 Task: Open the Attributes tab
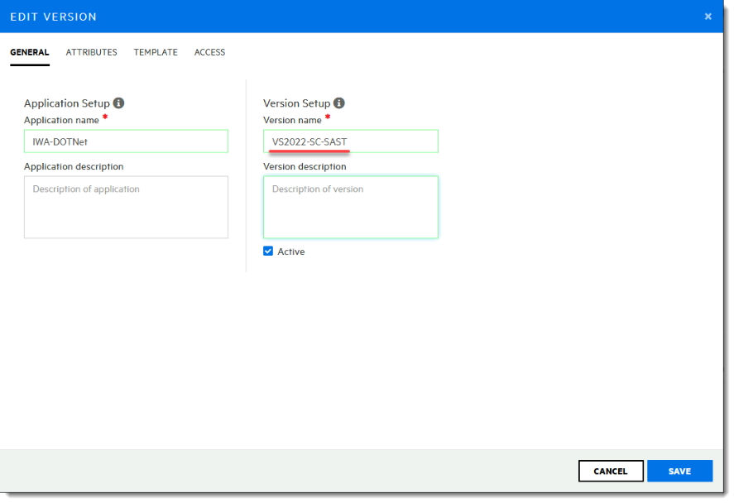91,52
